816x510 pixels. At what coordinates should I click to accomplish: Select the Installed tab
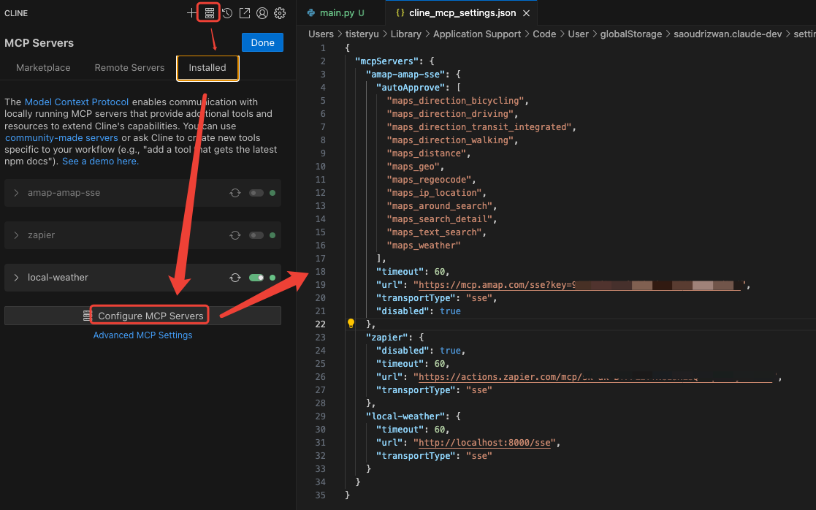(x=207, y=68)
